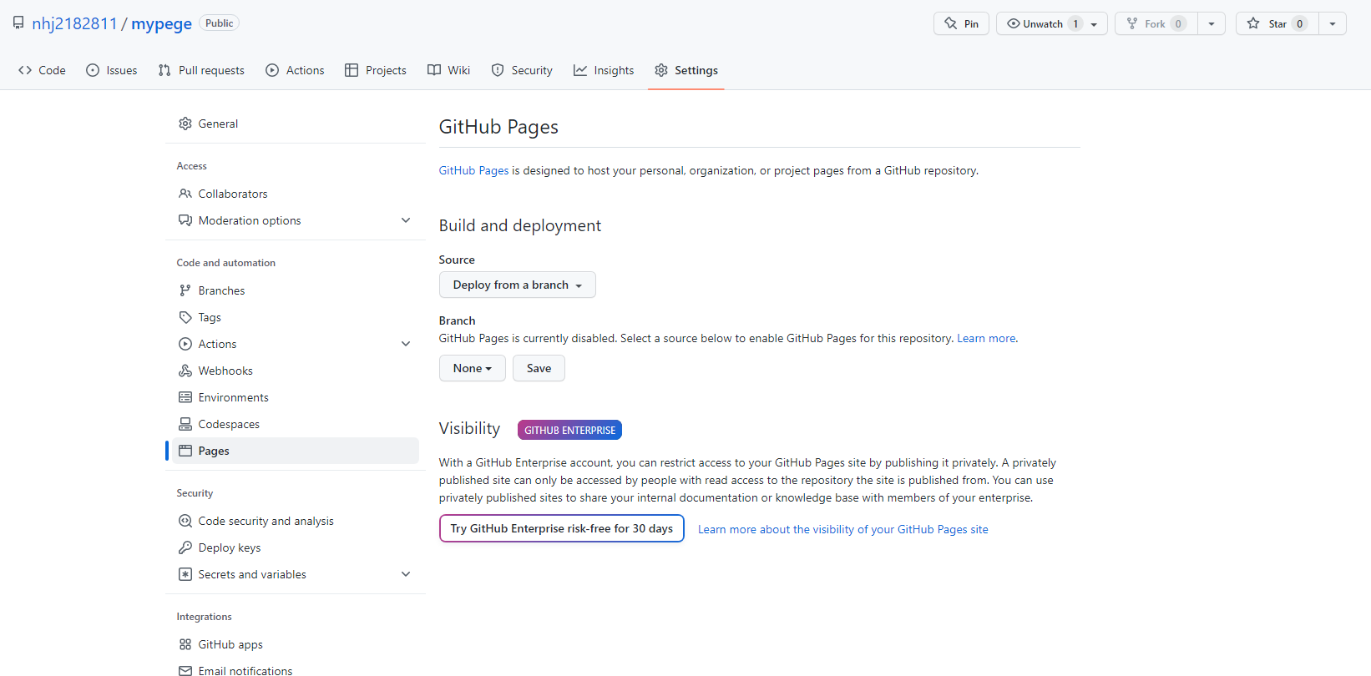The height and width of the screenshot is (676, 1371).
Task: Click the Security shield icon in the top navigation
Action: coord(498,70)
